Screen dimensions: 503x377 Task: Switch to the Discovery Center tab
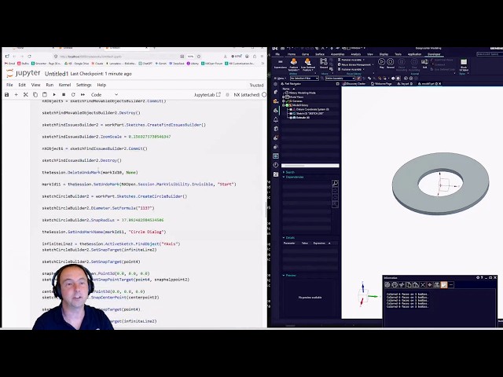click(x=354, y=84)
